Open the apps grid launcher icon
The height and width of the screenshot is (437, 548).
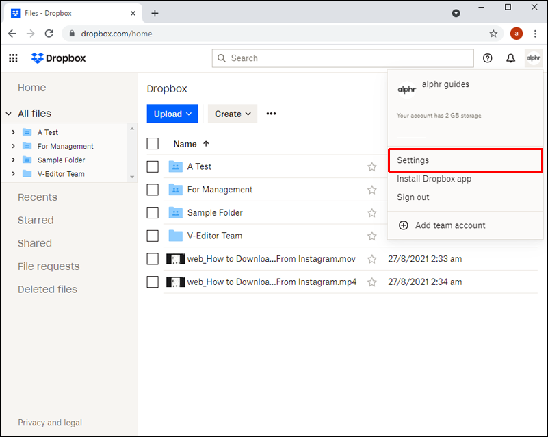click(x=13, y=58)
